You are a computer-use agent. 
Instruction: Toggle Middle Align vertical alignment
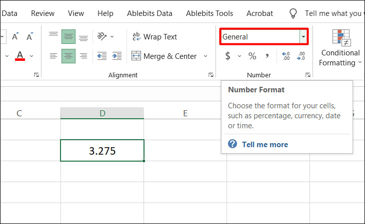(68, 36)
